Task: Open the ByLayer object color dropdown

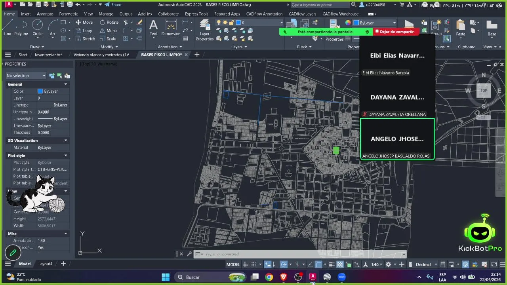Action: click(375, 23)
